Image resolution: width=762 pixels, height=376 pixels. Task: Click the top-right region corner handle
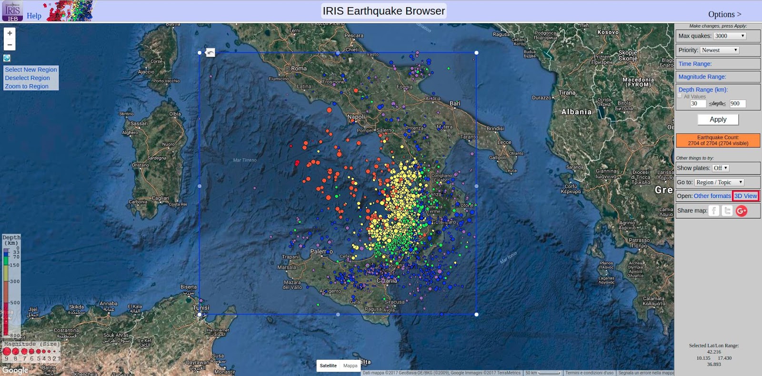pyautogui.click(x=476, y=53)
